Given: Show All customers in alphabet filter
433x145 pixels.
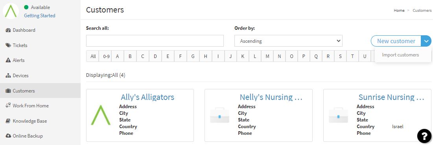Looking at the screenshot, I should [93, 56].
